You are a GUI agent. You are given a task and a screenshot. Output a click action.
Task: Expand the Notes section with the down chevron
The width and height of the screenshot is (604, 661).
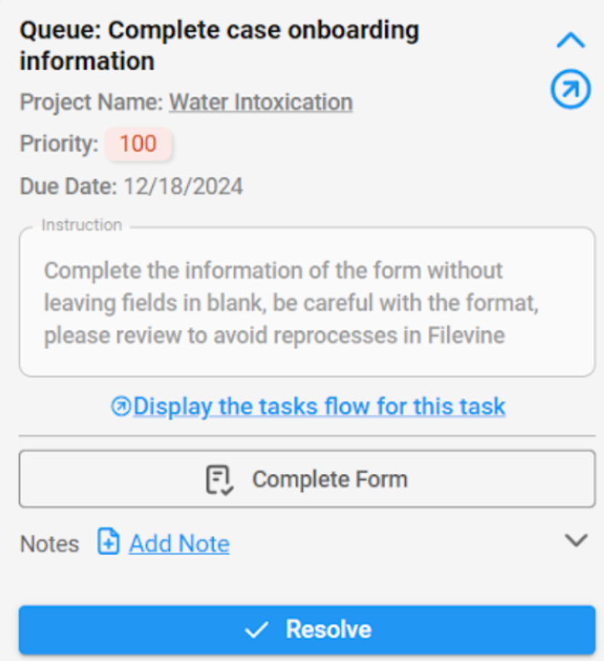[x=578, y=541]
